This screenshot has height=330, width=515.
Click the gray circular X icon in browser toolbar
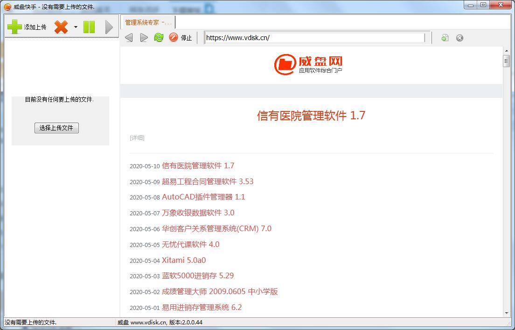coord(459,38)
